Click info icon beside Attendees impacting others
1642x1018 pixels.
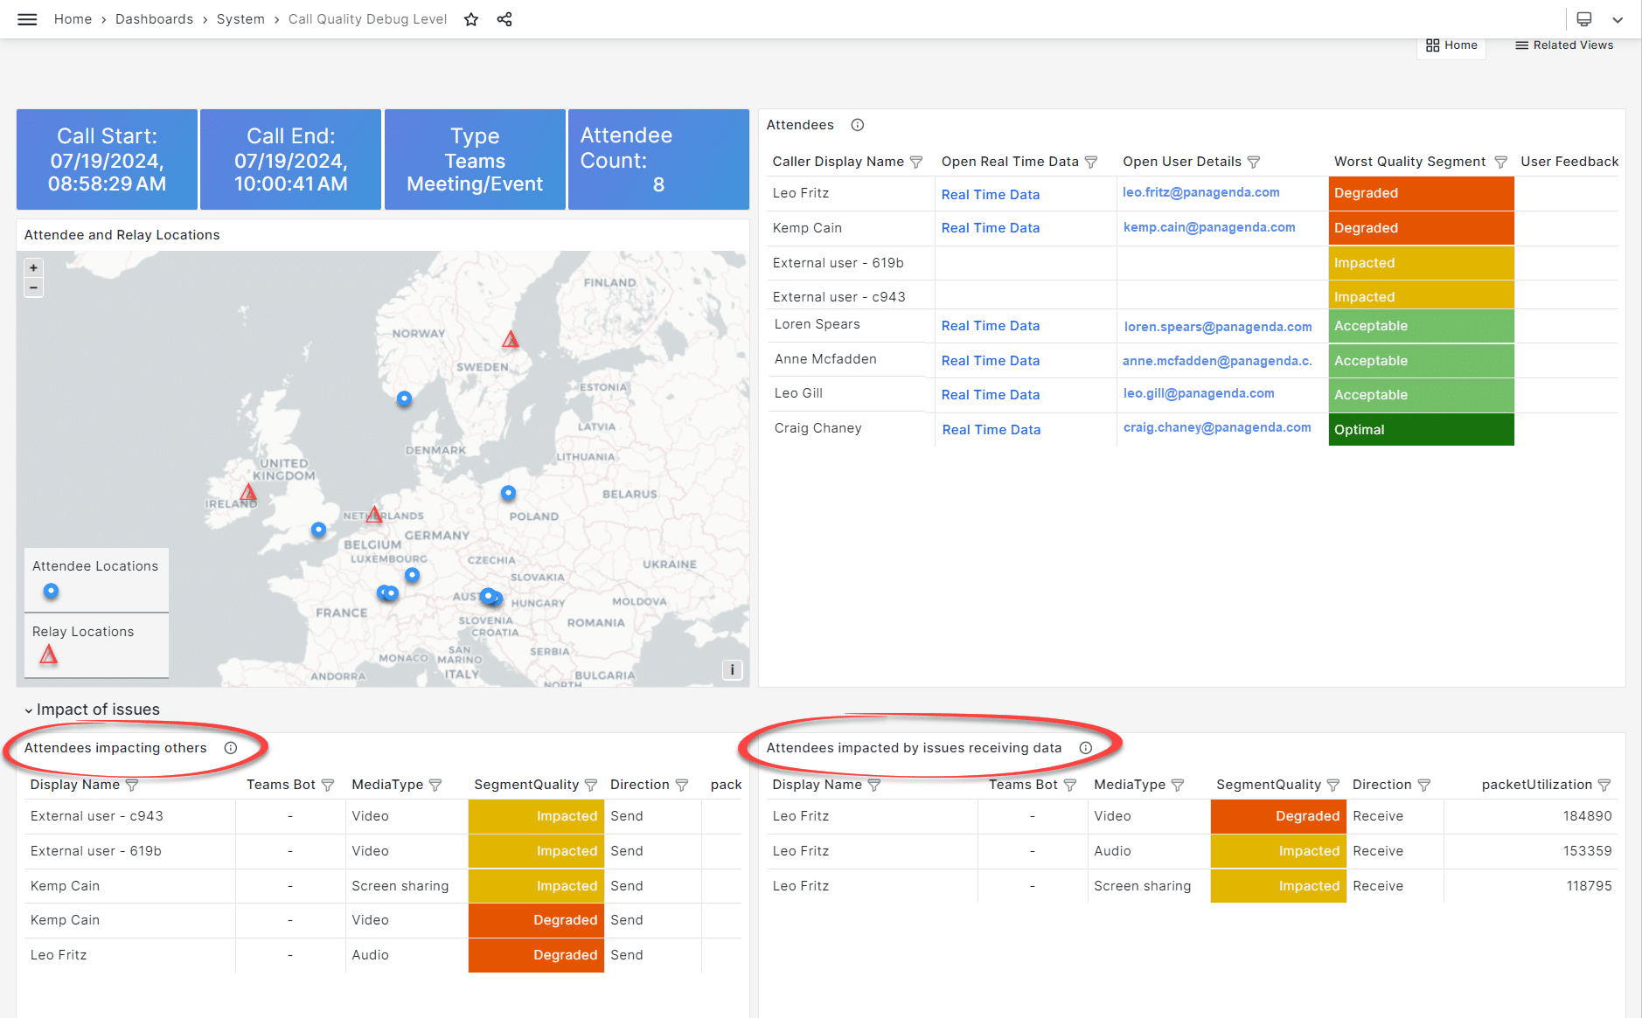(231, 748)
